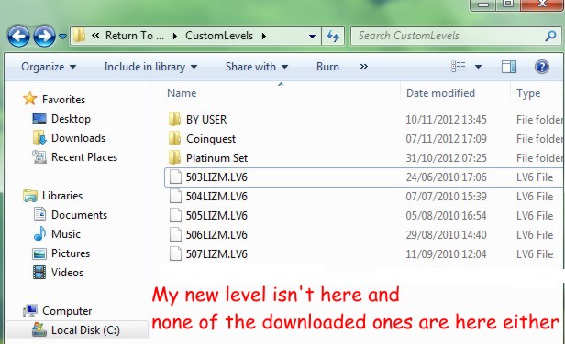565x344 pixels.
Task: Click the 503LIZM.LV6 file icon
Action: [x=175, y=177]
